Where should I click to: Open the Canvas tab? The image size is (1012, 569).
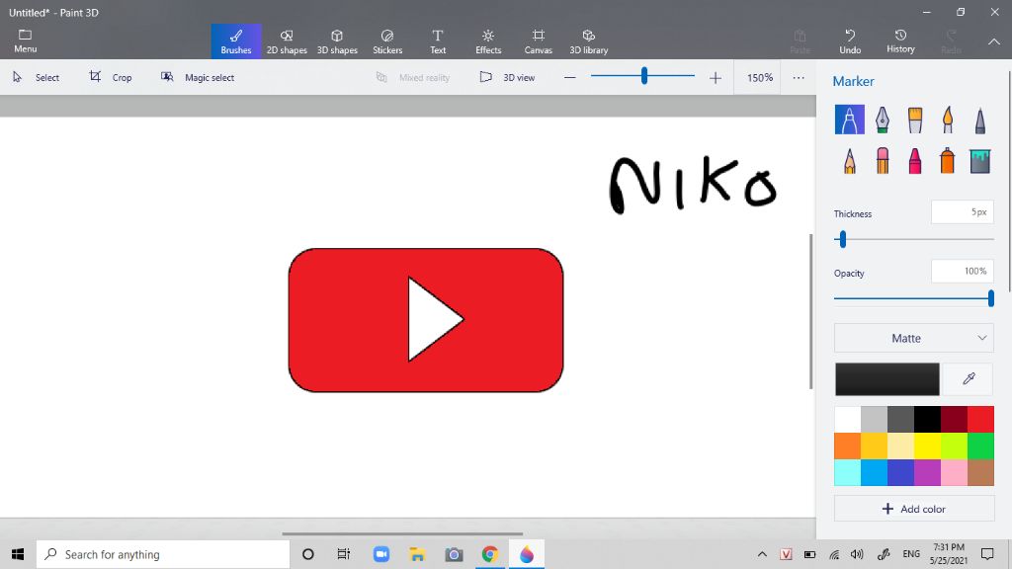(539, 41)
